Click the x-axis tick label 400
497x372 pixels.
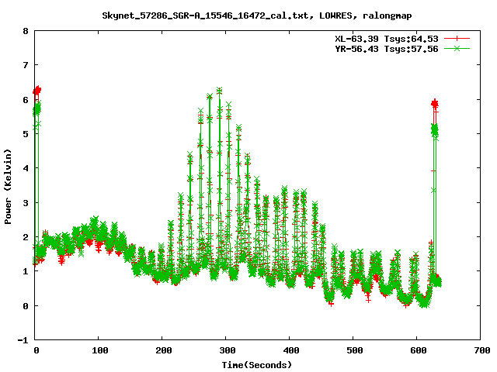(291, 350)
